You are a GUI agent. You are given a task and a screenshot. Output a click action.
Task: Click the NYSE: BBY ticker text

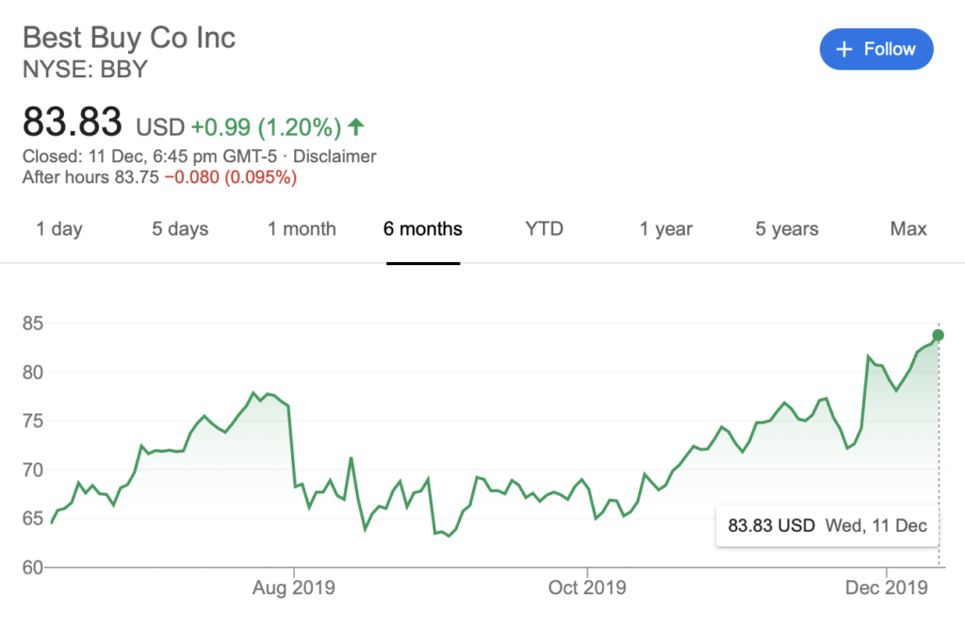click(x=86, y=70)
